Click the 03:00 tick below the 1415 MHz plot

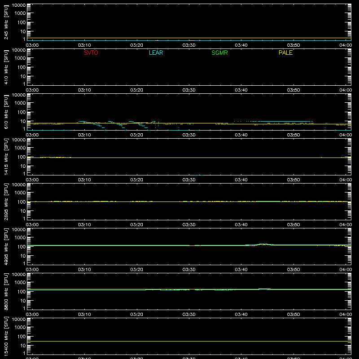point(32,180)
